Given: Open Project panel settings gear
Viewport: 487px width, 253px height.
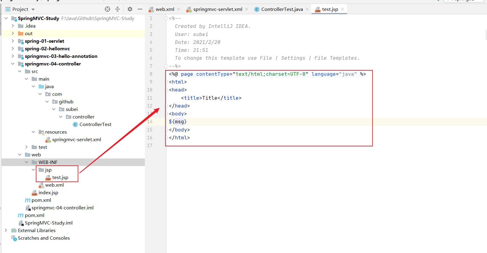Looking at the screenshot, I should tap(130, 9).
